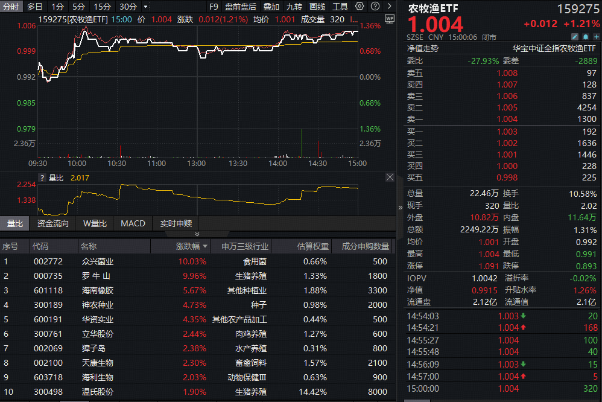
Task: Collapse the right quote panel with » arrow
Action: tap(400, 207)
